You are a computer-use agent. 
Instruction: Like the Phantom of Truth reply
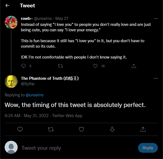click(x=81, y=129)
